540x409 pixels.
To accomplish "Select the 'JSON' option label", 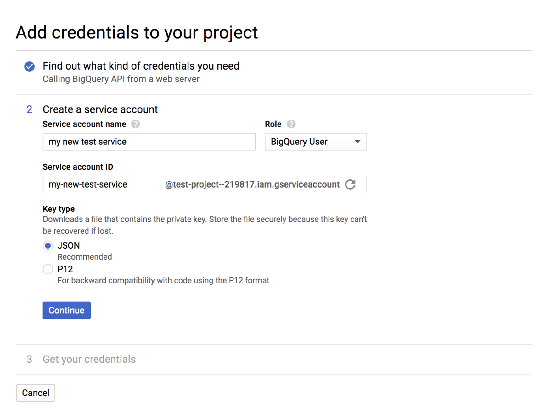I will pos(69,245).
